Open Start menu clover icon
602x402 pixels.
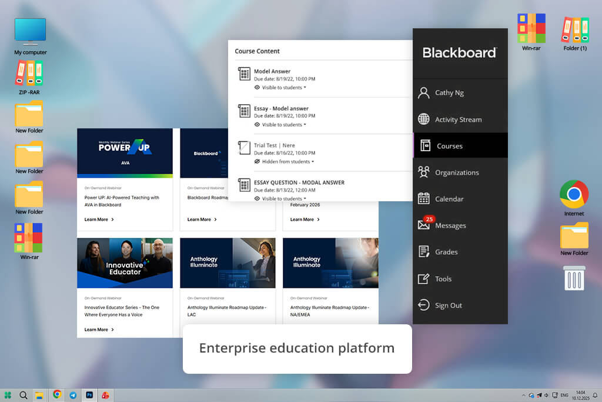coord(8,395)
